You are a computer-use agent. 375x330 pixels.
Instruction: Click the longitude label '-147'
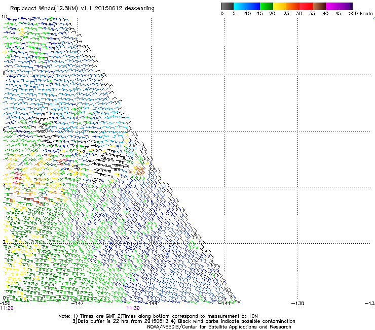[78, 304]
